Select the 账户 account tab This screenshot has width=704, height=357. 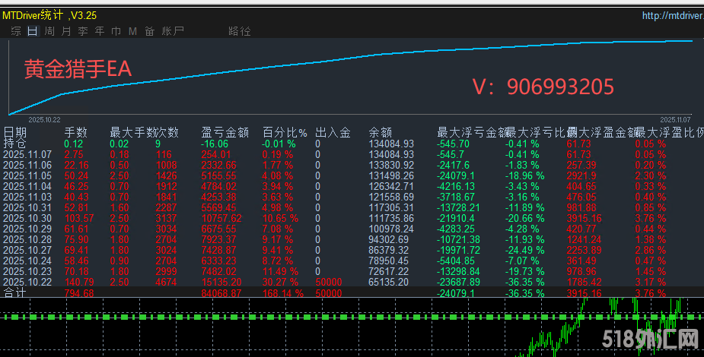point(173,31)
